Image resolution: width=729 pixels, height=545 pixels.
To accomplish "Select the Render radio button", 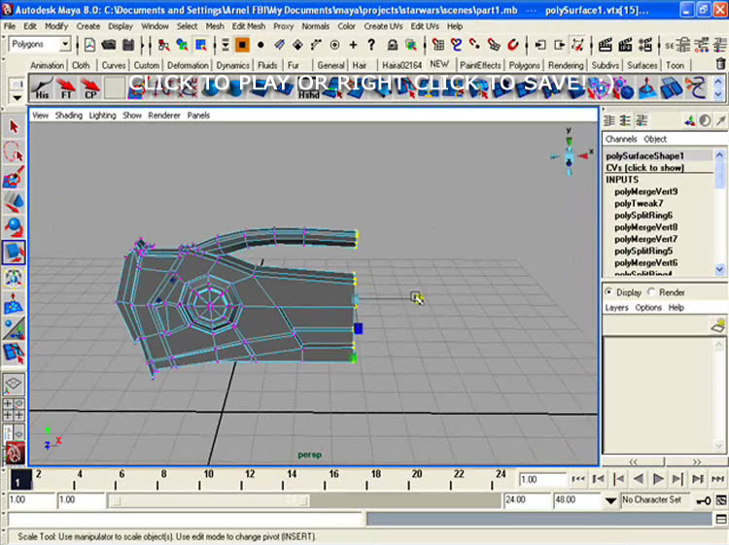I will click(651, 292).
